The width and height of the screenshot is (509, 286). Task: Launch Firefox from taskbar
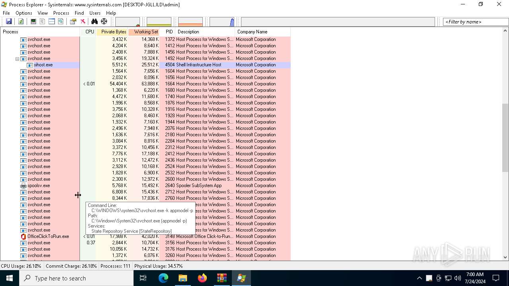click(202, 278)
